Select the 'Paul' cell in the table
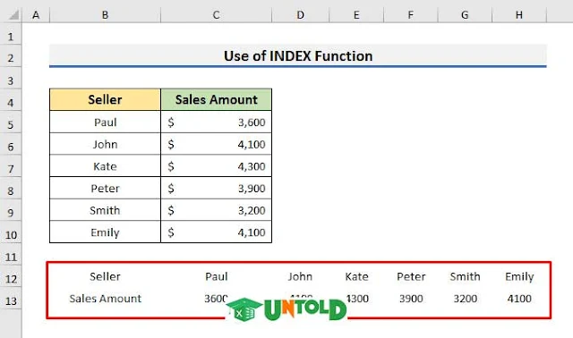 coord(106,122)
